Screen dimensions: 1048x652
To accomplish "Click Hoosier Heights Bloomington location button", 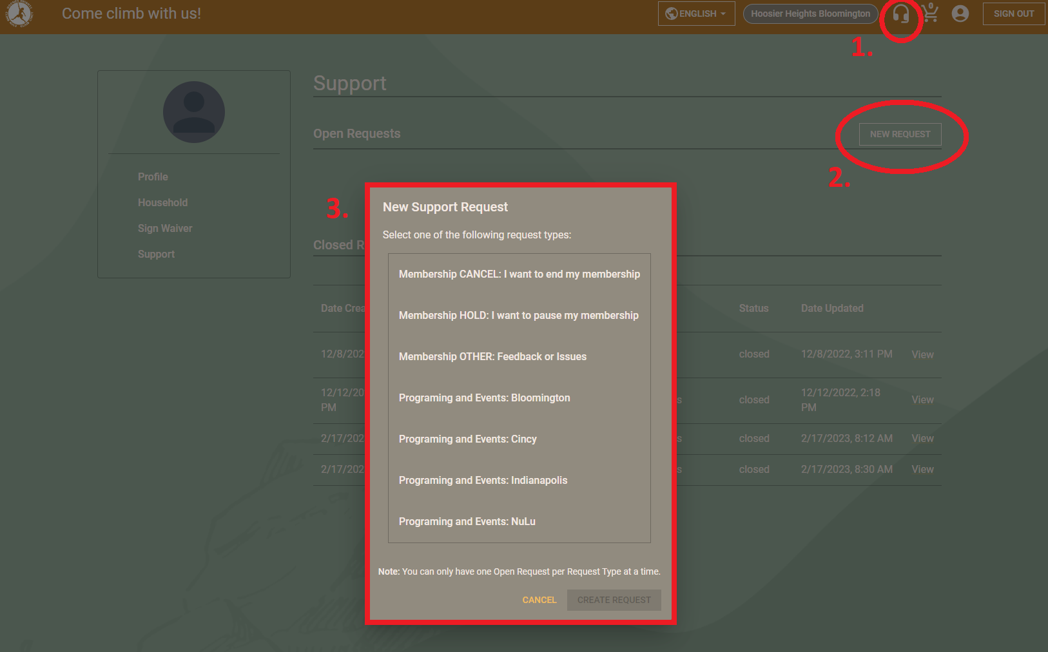I will [x=810, y=14].
